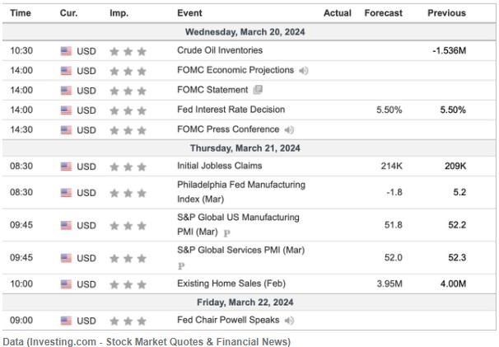Image resolution: width=499 pixels, height=347 pixels.
Task: Click preliminary P icon under Services PMI
Action: pos(181,266)
